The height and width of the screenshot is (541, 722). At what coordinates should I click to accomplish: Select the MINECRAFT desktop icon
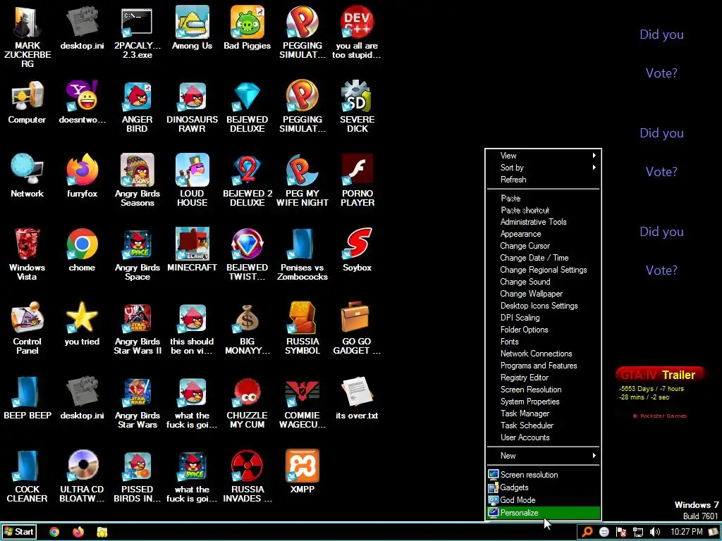point(192,244)
